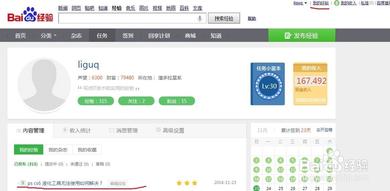
Task: Click the pencil icon on 发布经验
Action: pyautogui.click(x=288, y=36)
